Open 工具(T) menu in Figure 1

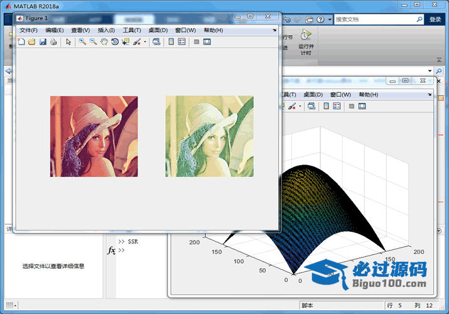(x=132, y=30)
